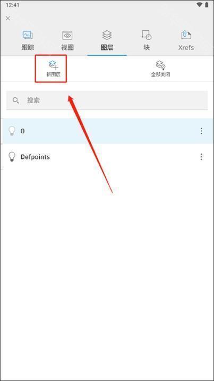
Task: Tap the 12:41 clock in status bar
Action: pos(12,5)
